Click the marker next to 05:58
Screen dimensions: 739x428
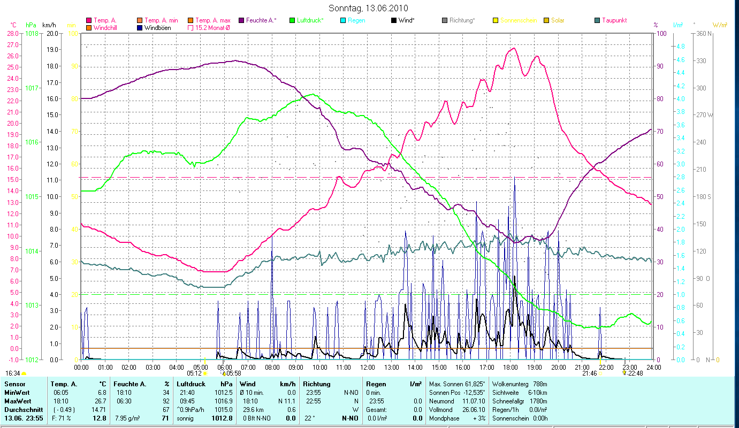click(x=224, y=373)
